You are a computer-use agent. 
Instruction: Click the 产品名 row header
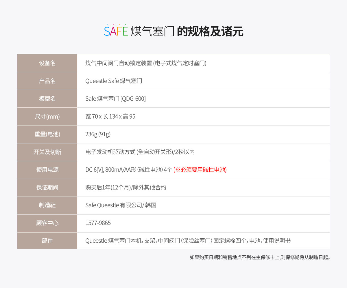47,81
